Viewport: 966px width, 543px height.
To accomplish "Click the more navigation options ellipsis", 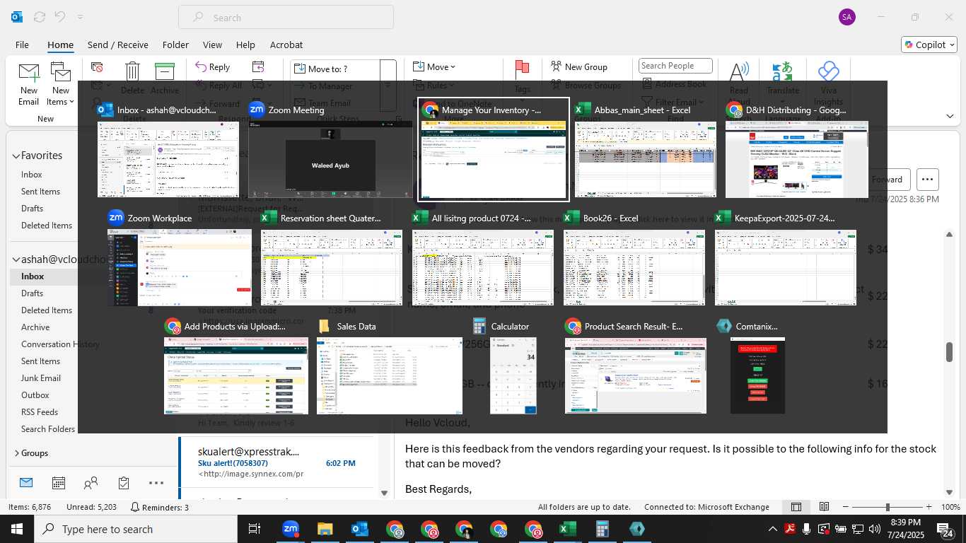I will (x=156, y=483).
